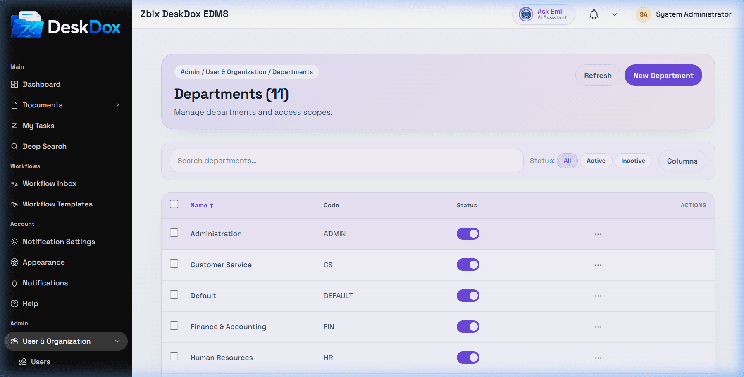Viewport: 744px width, 377px height.
Task: Disable the Administration status toggle
Action: pos(468,234)
